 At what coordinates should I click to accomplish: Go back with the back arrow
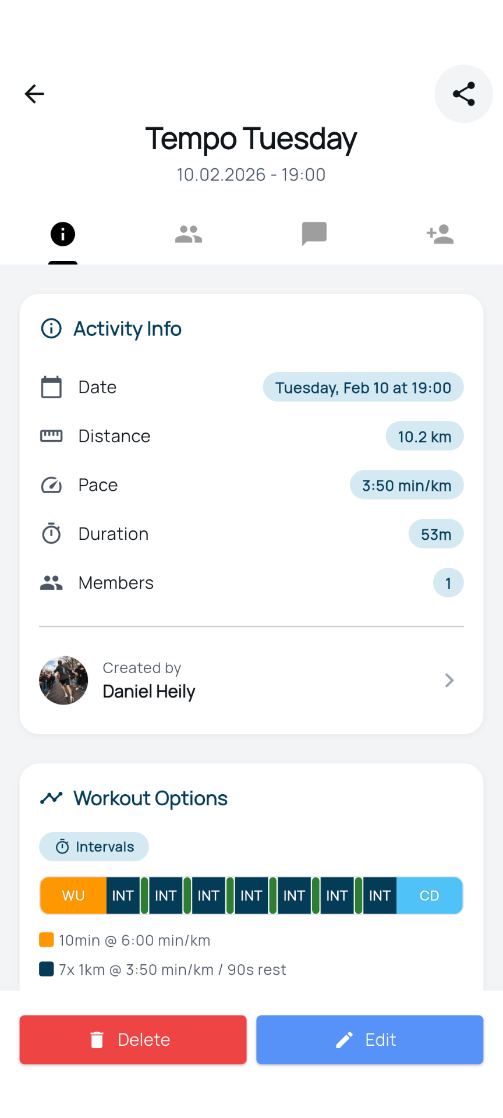coord(34,94)
